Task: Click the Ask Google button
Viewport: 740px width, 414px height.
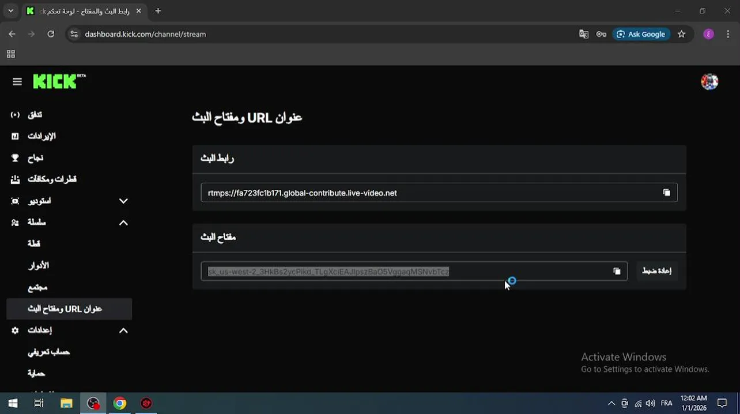Action: [641, 34]
